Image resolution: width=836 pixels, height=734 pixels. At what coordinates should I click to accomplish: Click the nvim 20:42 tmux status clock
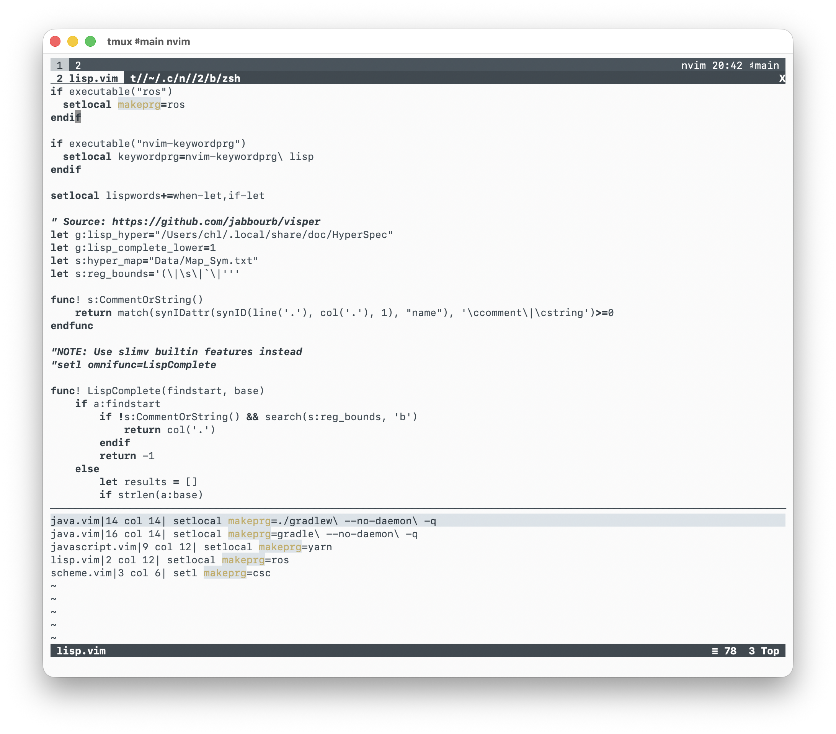tap(711, 65)
